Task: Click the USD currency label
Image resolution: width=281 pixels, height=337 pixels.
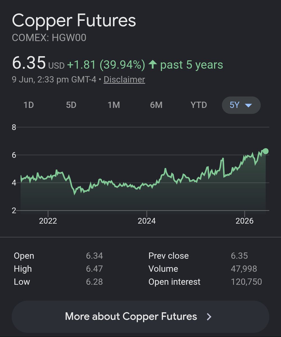Action: tap(56, 66)
